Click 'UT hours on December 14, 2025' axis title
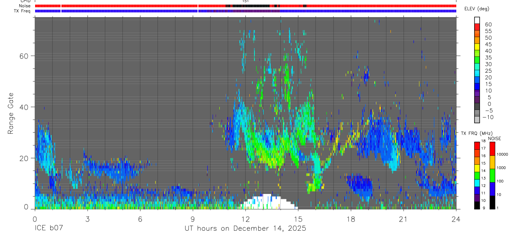 [x=246, y=229]
